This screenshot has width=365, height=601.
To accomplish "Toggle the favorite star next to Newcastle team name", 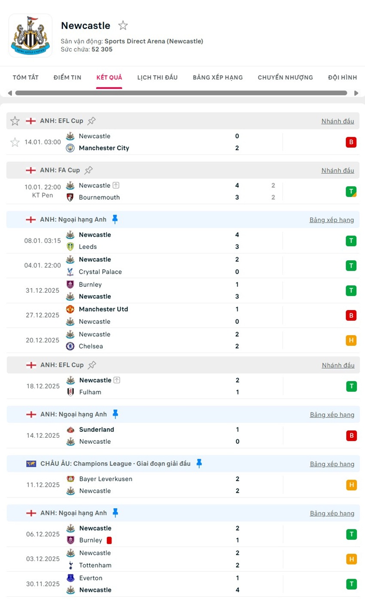I will (123, 25).
